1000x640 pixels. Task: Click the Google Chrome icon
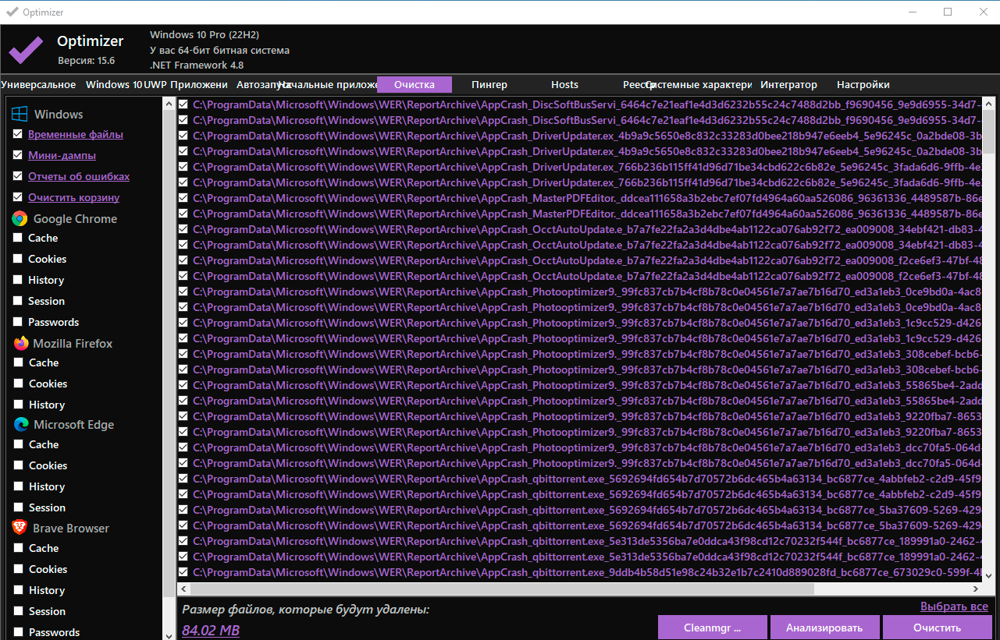pos(20,219)
